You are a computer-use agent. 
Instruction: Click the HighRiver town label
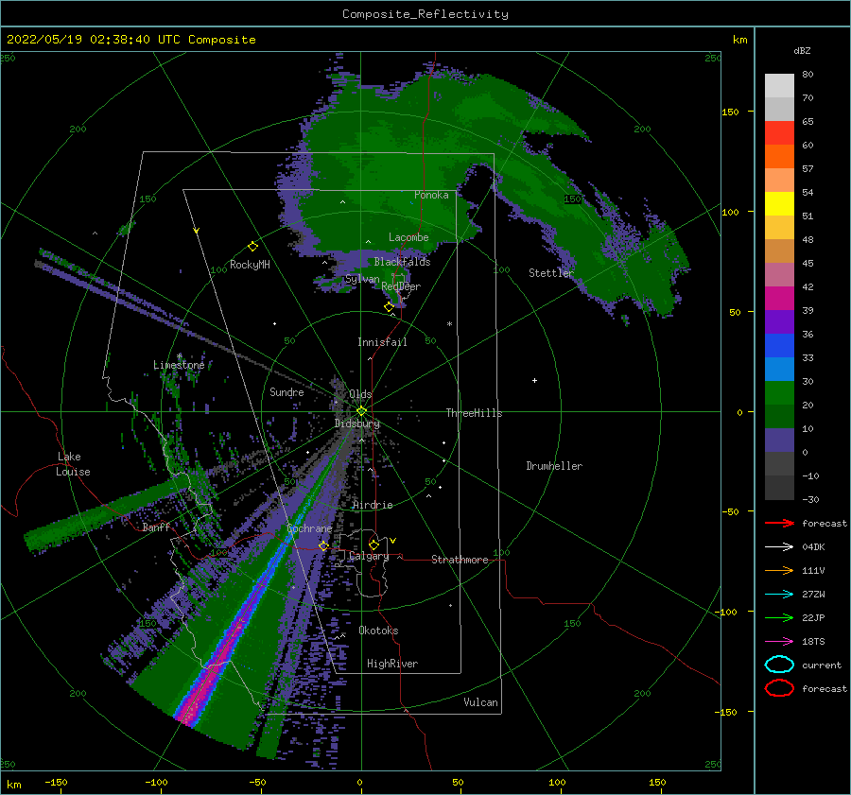coord(392,664)
